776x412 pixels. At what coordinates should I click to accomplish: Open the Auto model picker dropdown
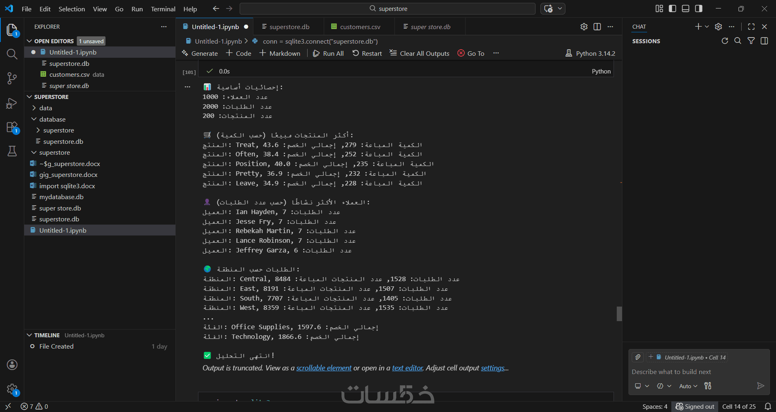(688, 386)
